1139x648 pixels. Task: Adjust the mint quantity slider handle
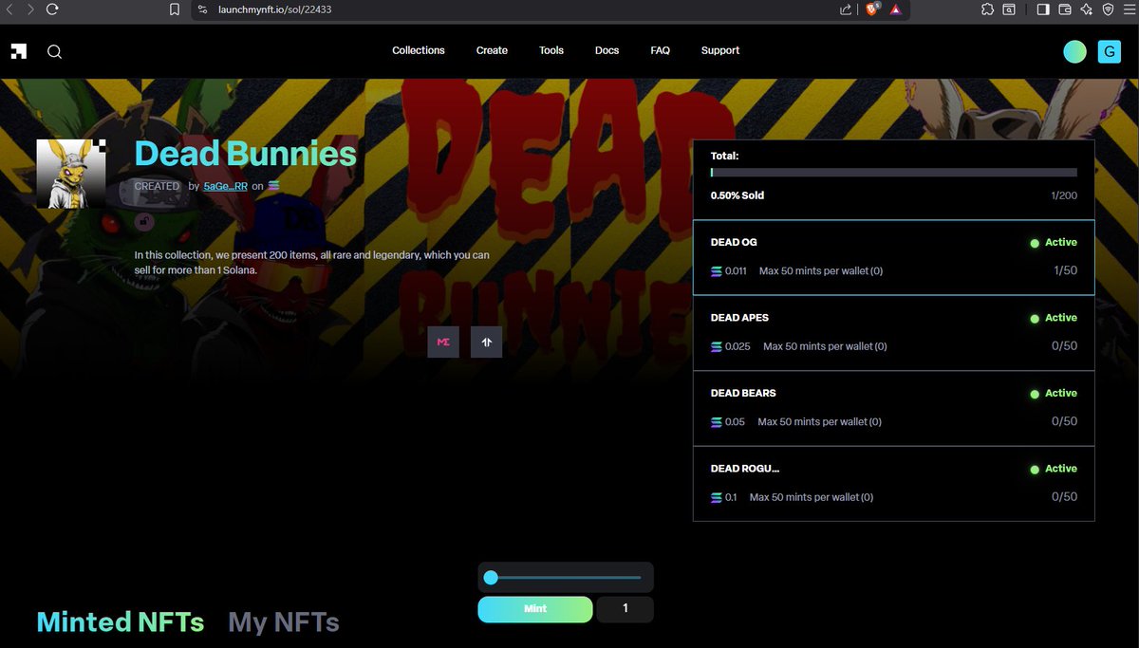pos(491,577)
